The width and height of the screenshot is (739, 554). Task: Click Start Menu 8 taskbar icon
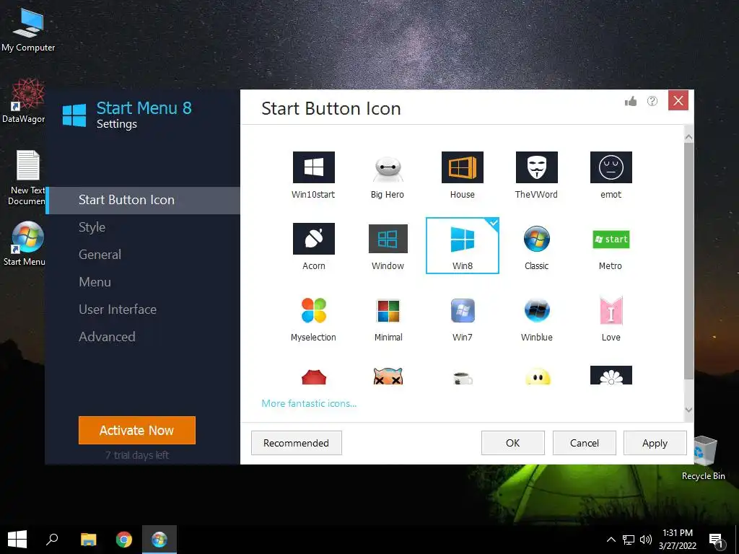click(x=159, y=540)
